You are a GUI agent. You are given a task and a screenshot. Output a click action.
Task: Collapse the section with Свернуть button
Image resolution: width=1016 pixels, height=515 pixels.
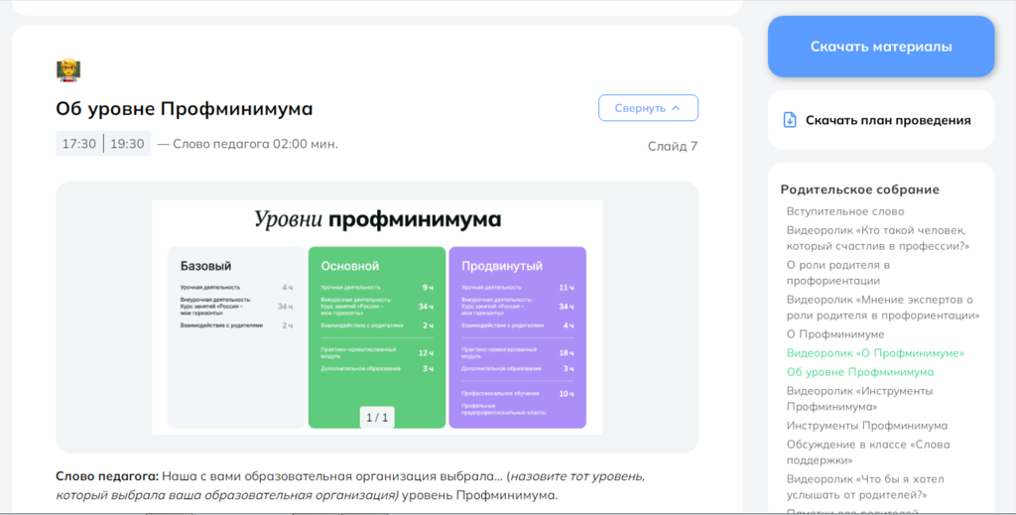coord(648,108)
